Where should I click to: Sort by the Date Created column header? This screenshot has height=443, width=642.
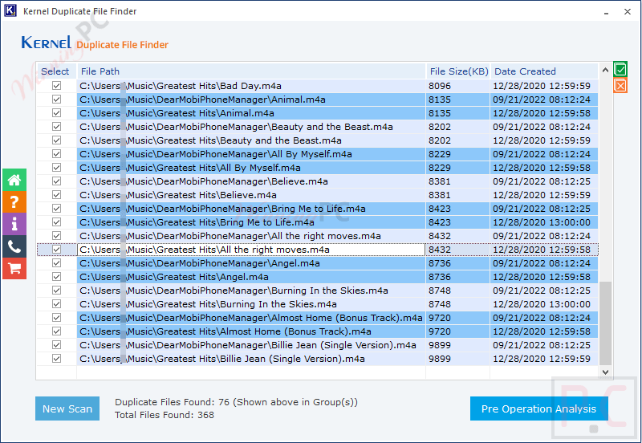click(545, 71)
